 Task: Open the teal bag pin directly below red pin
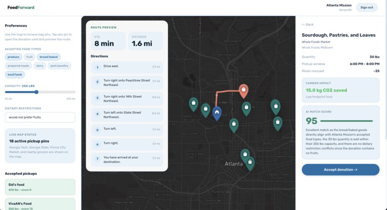click(x=246, y=109)
